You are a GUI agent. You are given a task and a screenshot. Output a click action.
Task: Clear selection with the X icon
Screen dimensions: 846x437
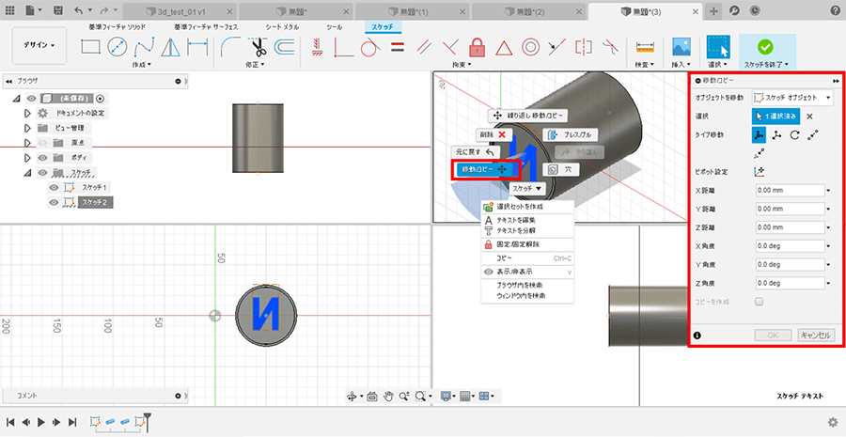pos(809,116)
